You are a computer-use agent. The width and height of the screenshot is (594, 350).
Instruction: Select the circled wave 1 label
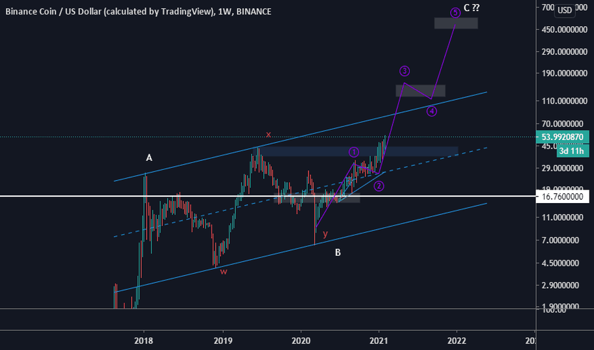click(354, 152)
